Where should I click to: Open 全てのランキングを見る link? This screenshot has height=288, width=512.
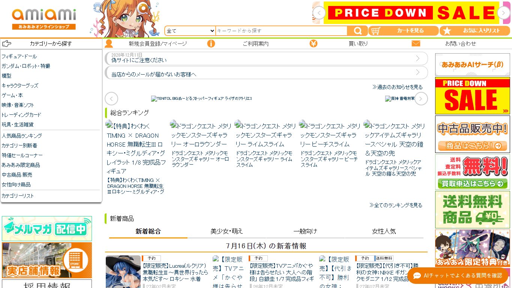pyautogui.click(x=396, y=205)
